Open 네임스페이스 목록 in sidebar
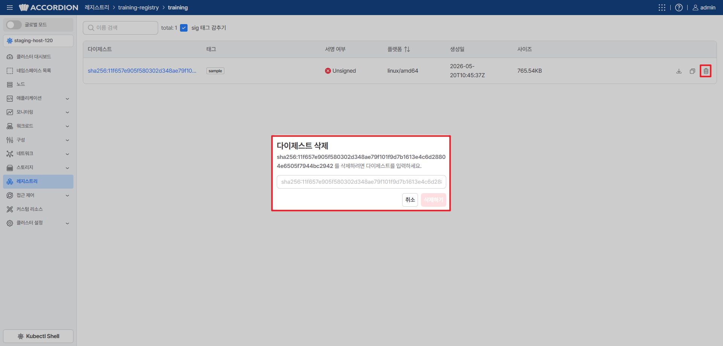Screen dimensions: 723x346 click(x=38, y=70)
